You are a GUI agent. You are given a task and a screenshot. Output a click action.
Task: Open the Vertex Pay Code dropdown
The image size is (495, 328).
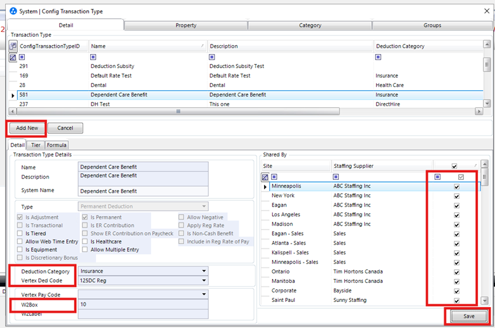tap(204, 294)
